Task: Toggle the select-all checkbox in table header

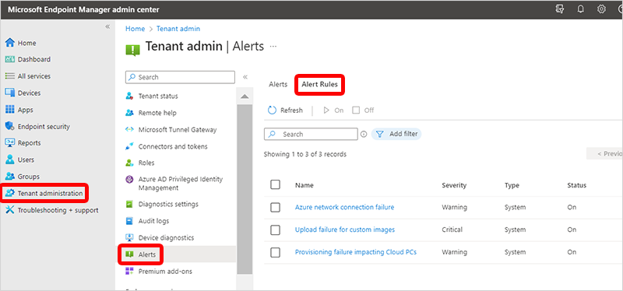Action: point(275,184)
